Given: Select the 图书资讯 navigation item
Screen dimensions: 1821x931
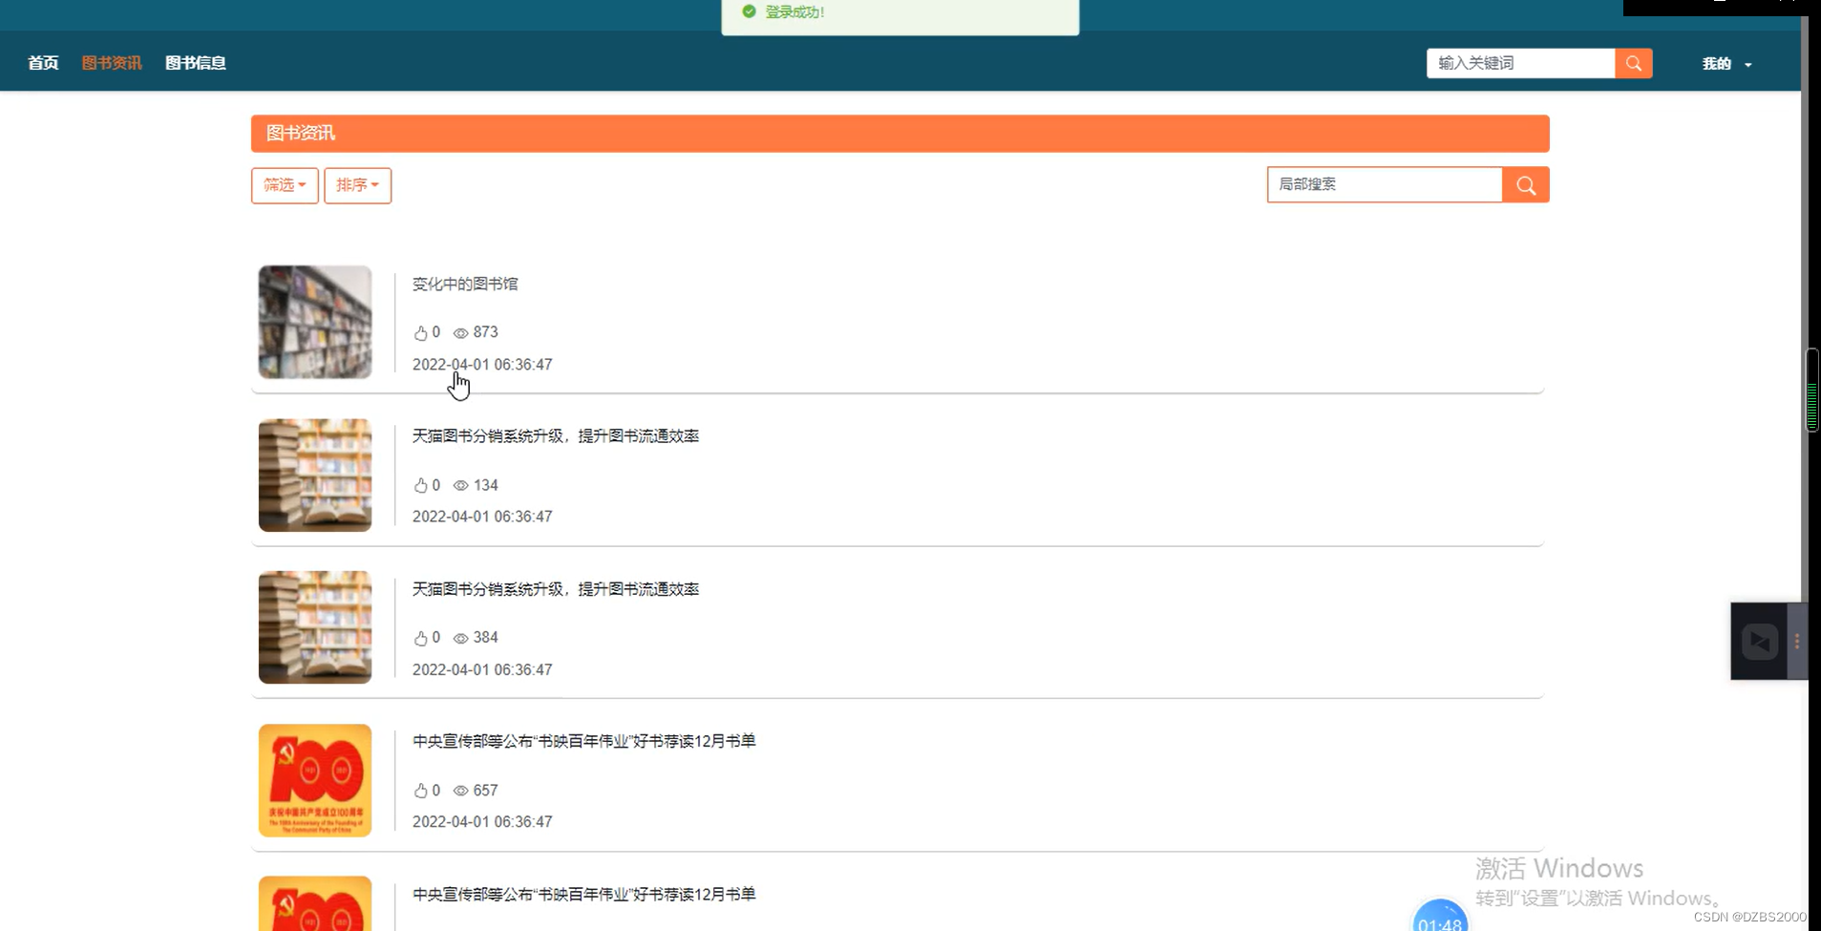Looking at the screenshot, I should (x=112, y=63).
